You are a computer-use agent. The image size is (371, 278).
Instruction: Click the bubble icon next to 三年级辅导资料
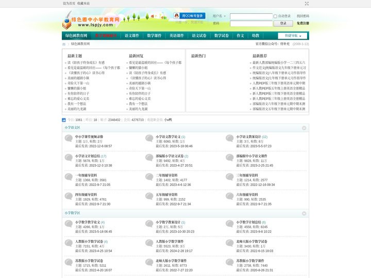tap(230, 177)
